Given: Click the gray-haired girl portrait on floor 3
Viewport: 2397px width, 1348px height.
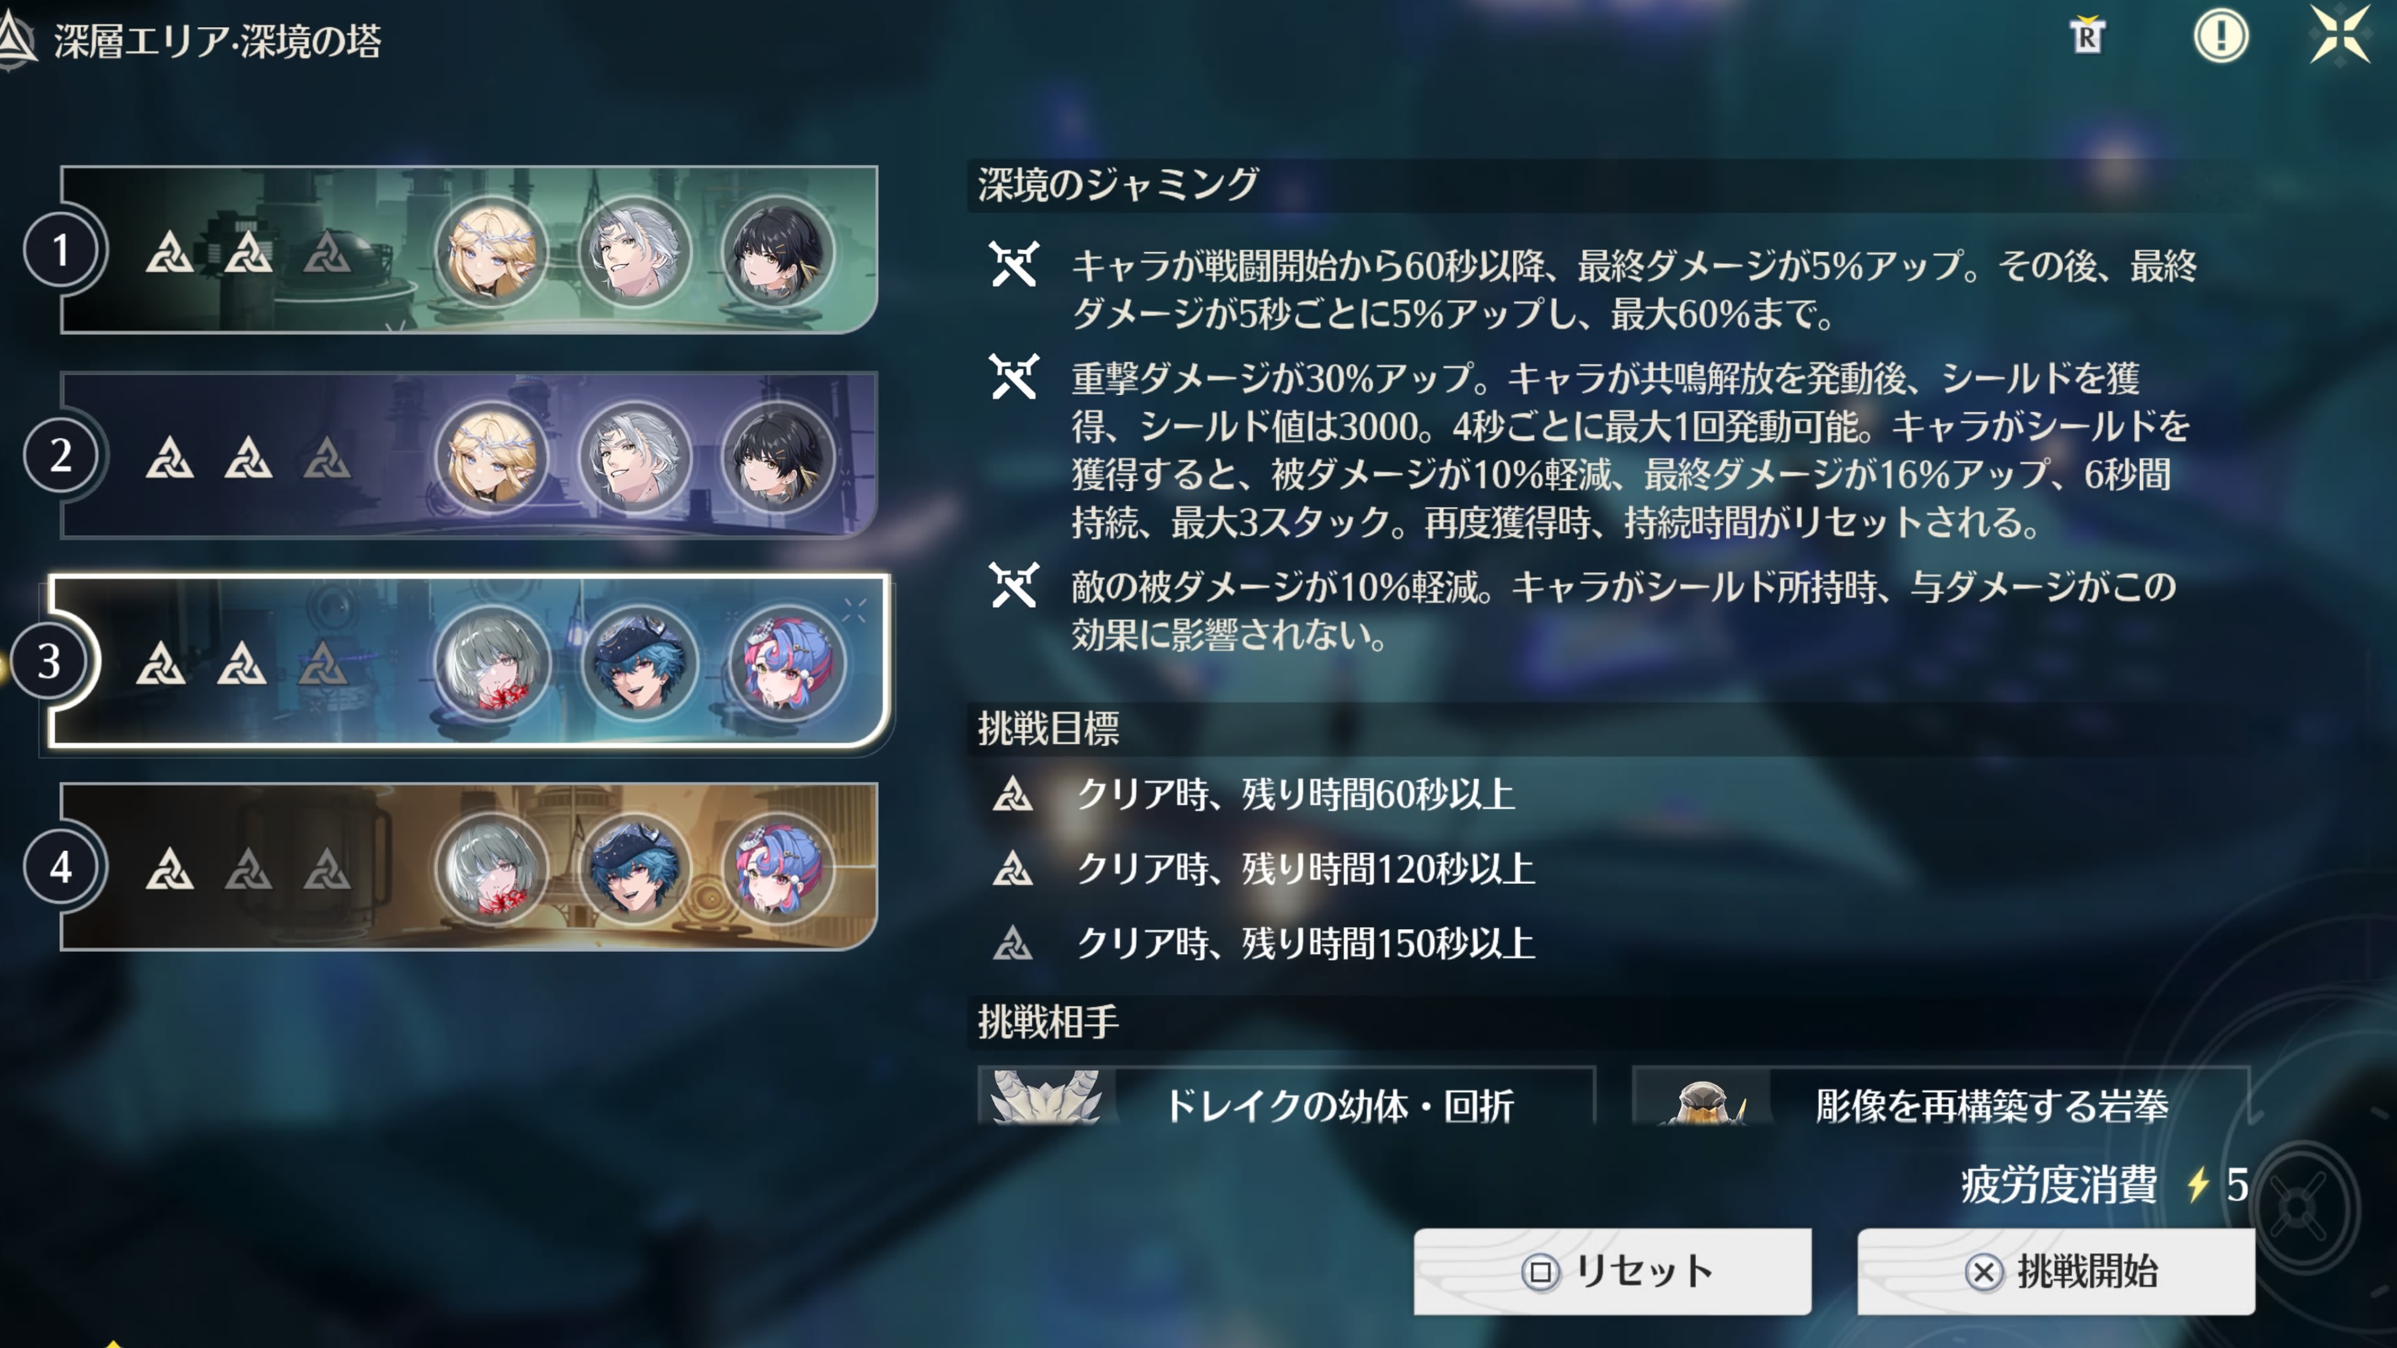Looking at the screenshot, I should click(x=493, y=662).
